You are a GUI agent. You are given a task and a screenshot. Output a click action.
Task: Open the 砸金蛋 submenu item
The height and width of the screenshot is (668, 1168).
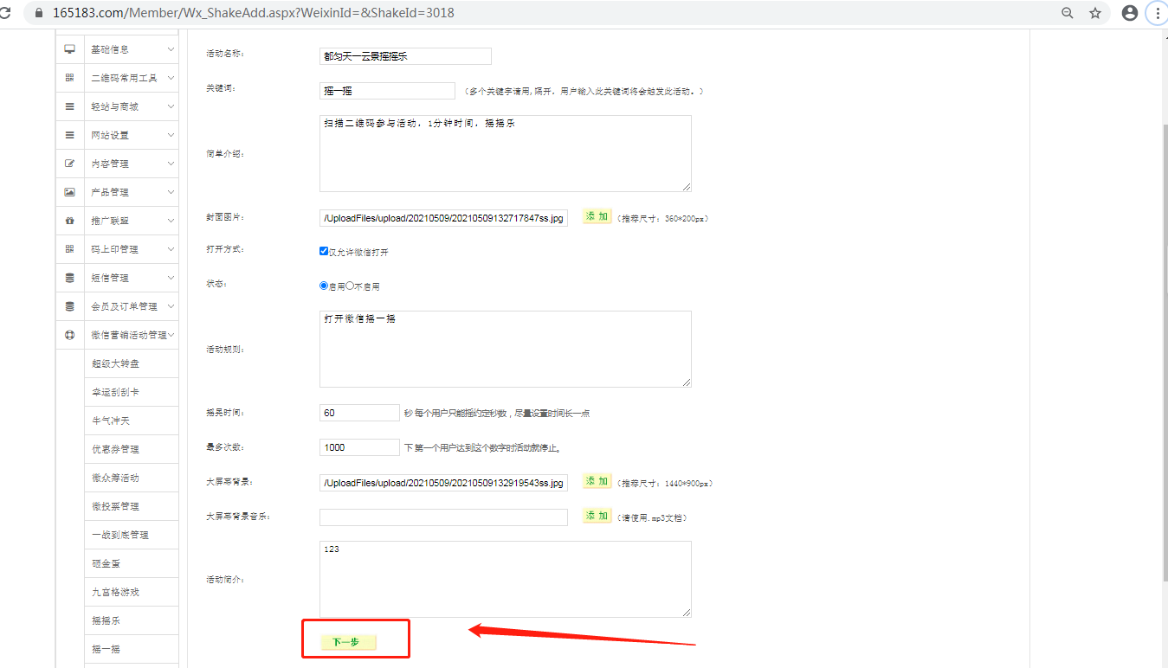(x=106, y=563)
